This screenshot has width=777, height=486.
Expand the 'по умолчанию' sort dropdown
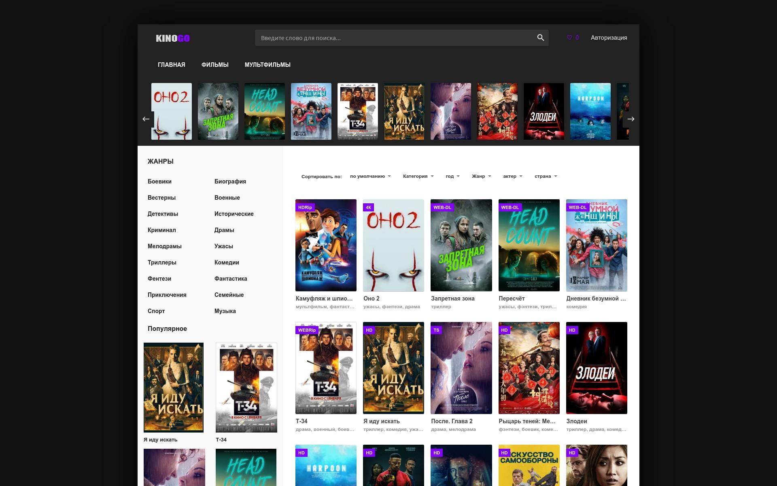(x=370, y=176)
